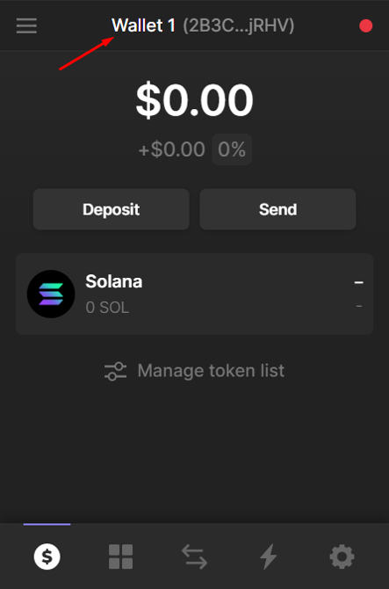Switch to the collectibles grid tab
The height and width of the screenshot is (589, 389).
click(120, 556)
